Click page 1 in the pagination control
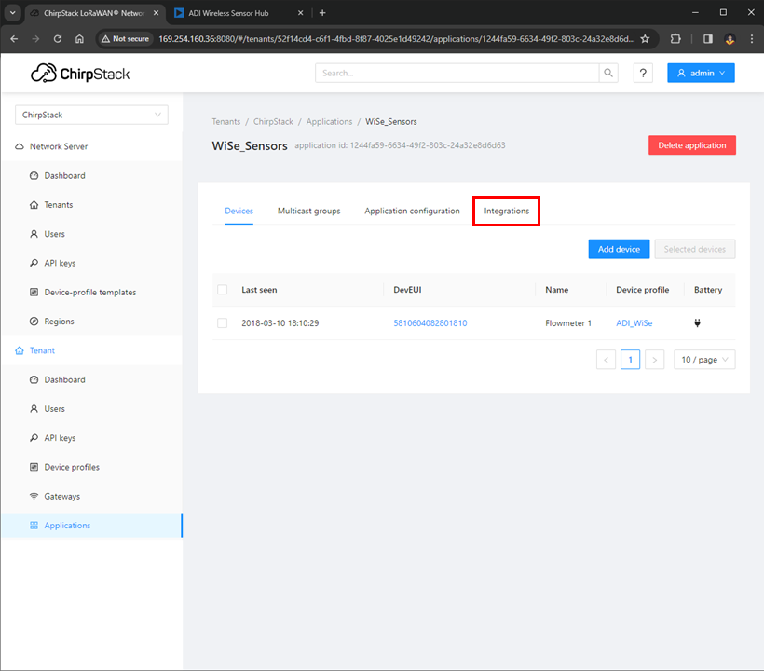Image resolution: width=764 pixels, height=671 pixels. pyautogui.click(x=630, y=359)
